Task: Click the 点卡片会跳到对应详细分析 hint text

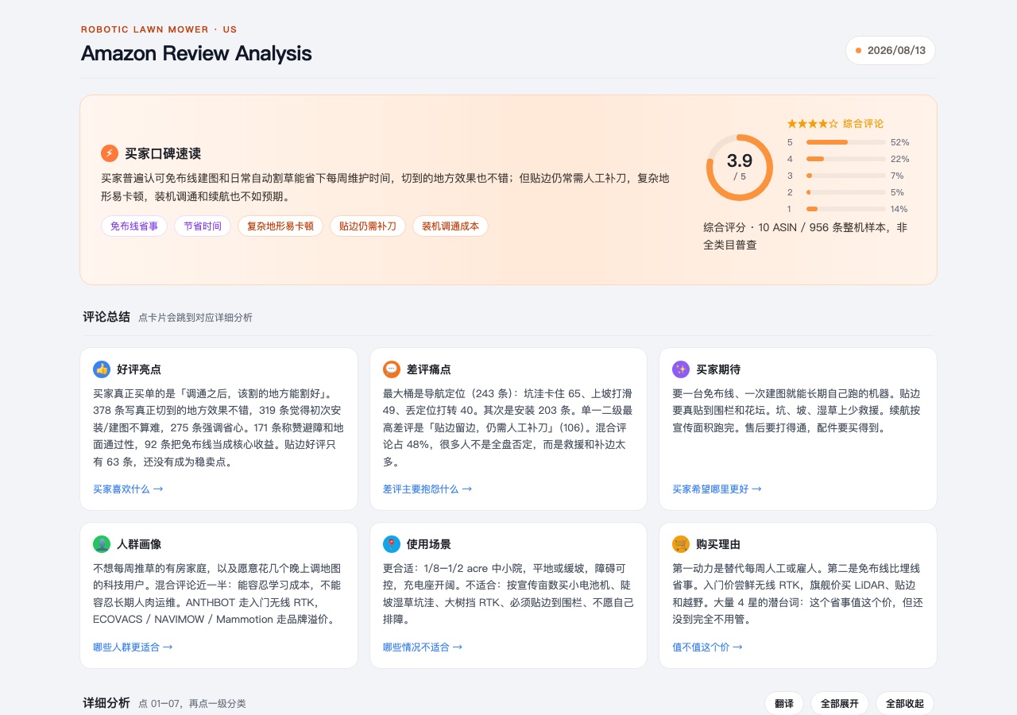Action: click(x=195, y=317)
